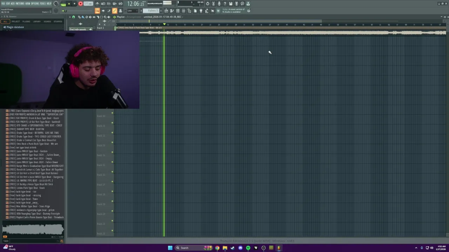Open the OPTIONS menu
This screenshot has height=252, width=449.
click(x=35, y=3)
